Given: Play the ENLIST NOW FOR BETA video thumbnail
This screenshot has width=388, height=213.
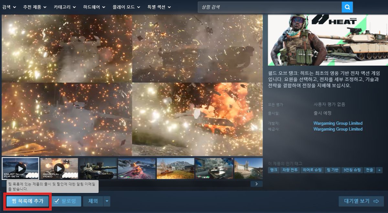Looking at the screenshot, I should point(21,168).
